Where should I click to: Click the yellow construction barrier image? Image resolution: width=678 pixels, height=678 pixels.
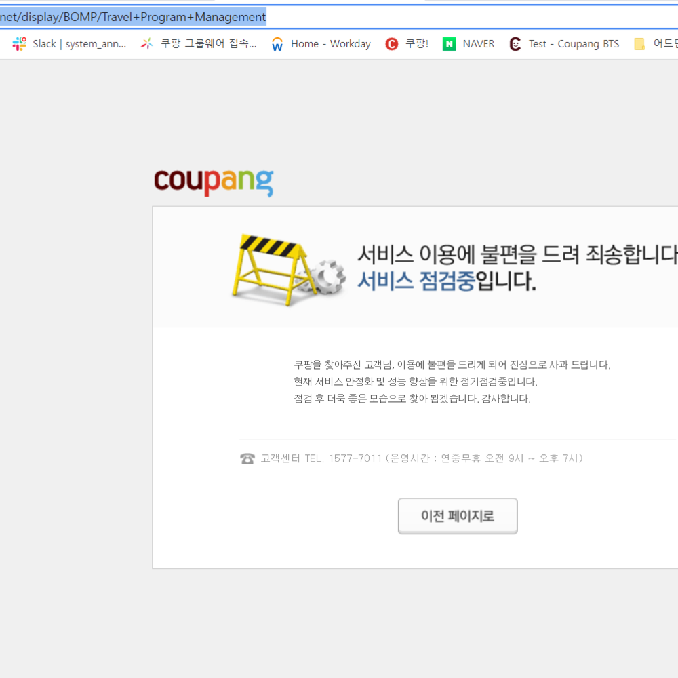coord(268,270)
